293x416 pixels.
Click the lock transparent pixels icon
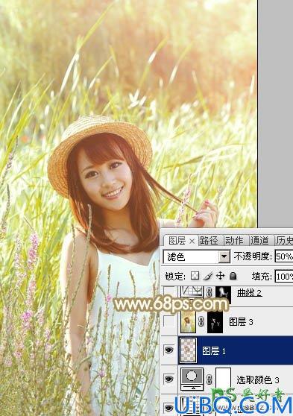[x=195, y=276]
